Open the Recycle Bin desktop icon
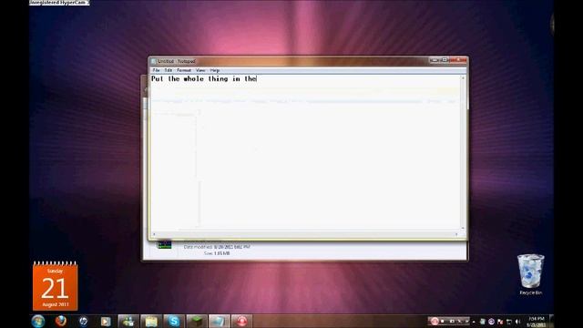This screenshot has height=328, width=583. coord(530,275)
